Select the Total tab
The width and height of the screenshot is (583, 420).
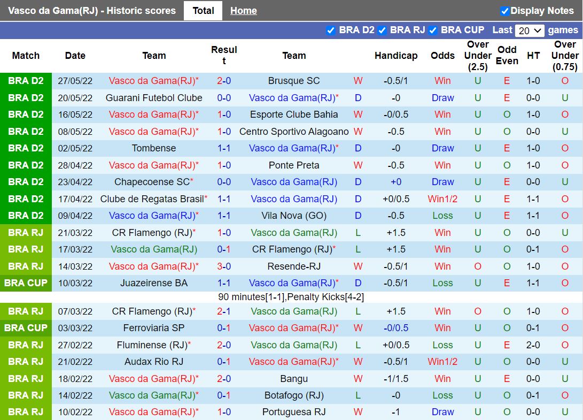[203, 11]
